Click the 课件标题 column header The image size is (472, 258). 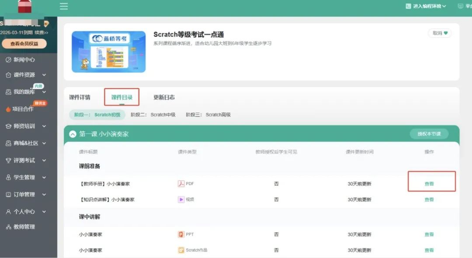tap(88, 152)
